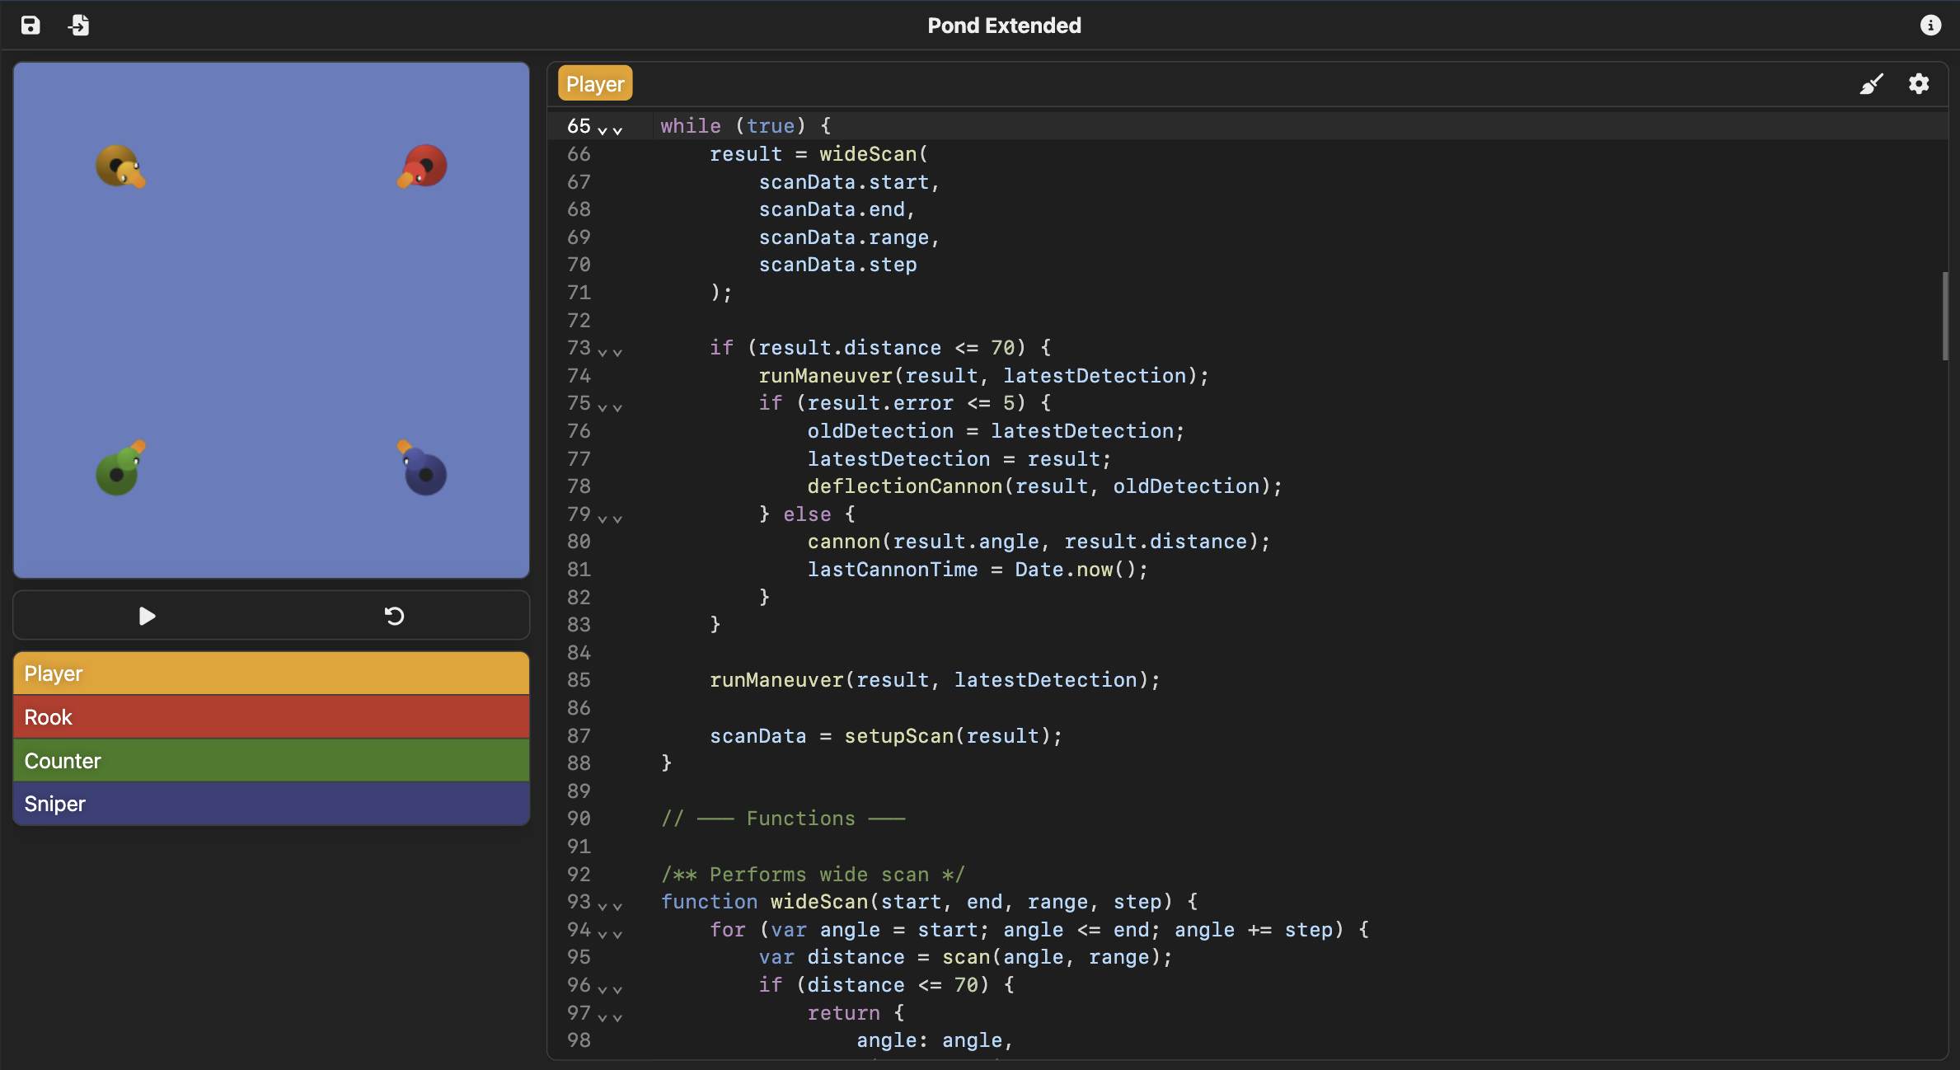Screen dimensions: 1960x1070
Task: Click 'deflectionCannon' on line 78
Action: point(904,486)
